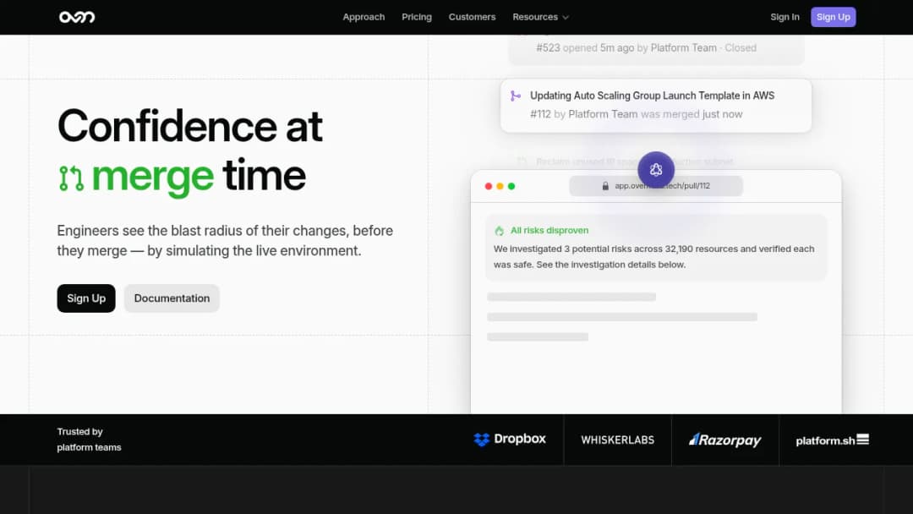Click the black Sign Up button below the headline

click(x=86, y=298)
